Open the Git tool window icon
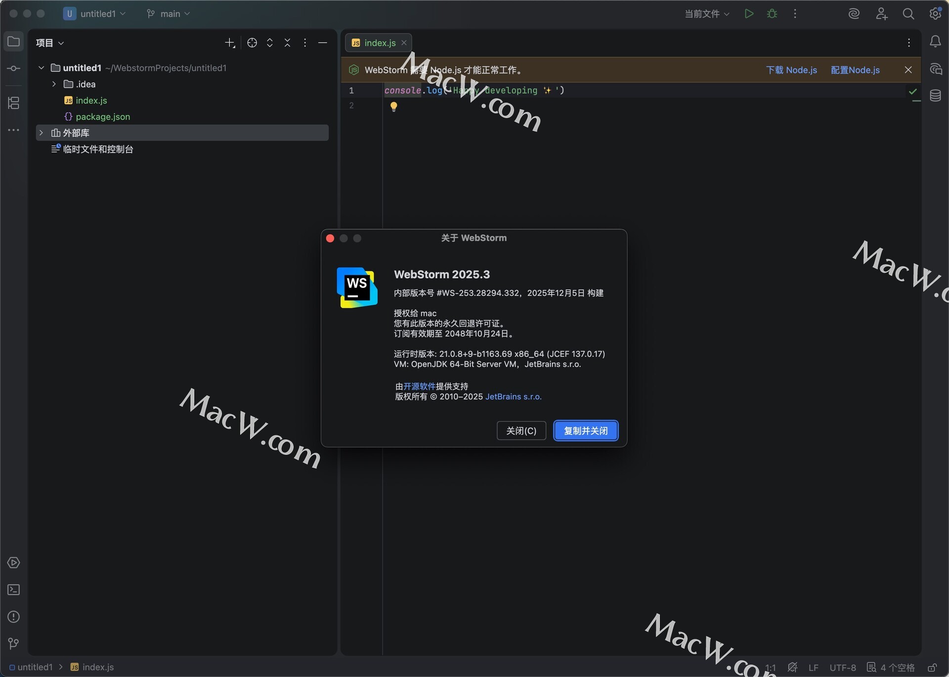Image resolution: width=949 pixels, height=677 pixels. (14, 643)
